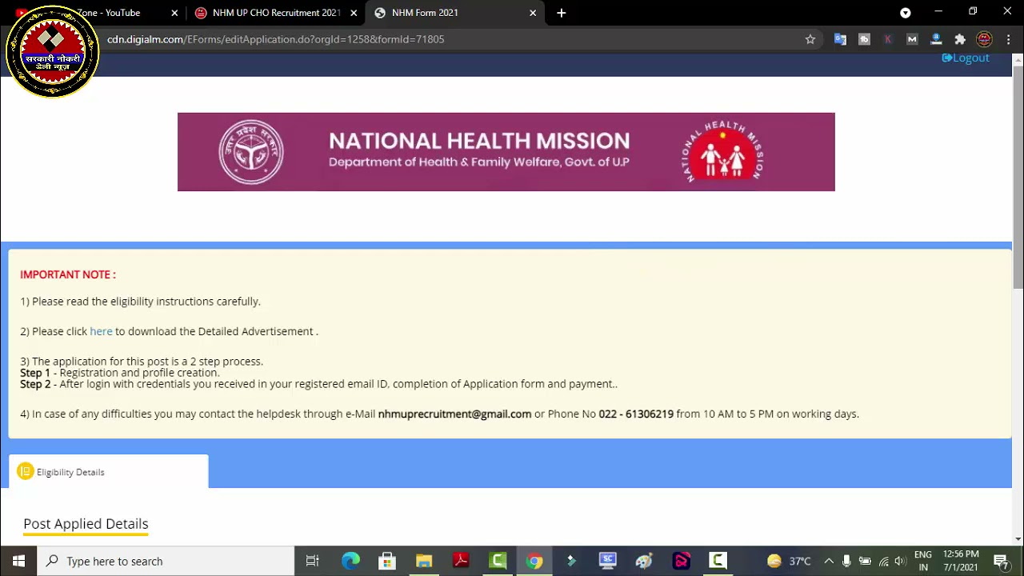Image resolution: width=1024 pixels, height=576 pixels.
Task: Open a new browser tab
Action: pyautogui.click(x=562, y=13)
